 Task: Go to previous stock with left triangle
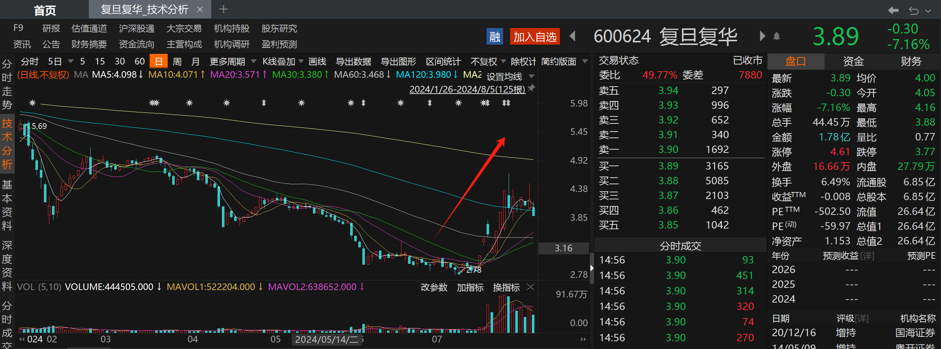[x=572, y=36]
